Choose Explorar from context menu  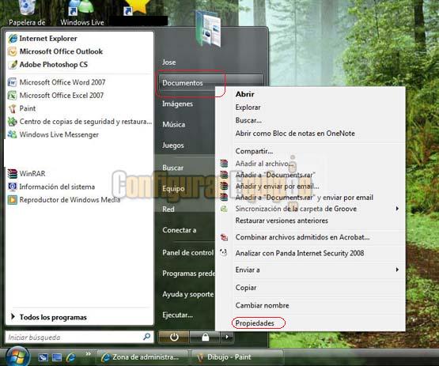point(248,108)
